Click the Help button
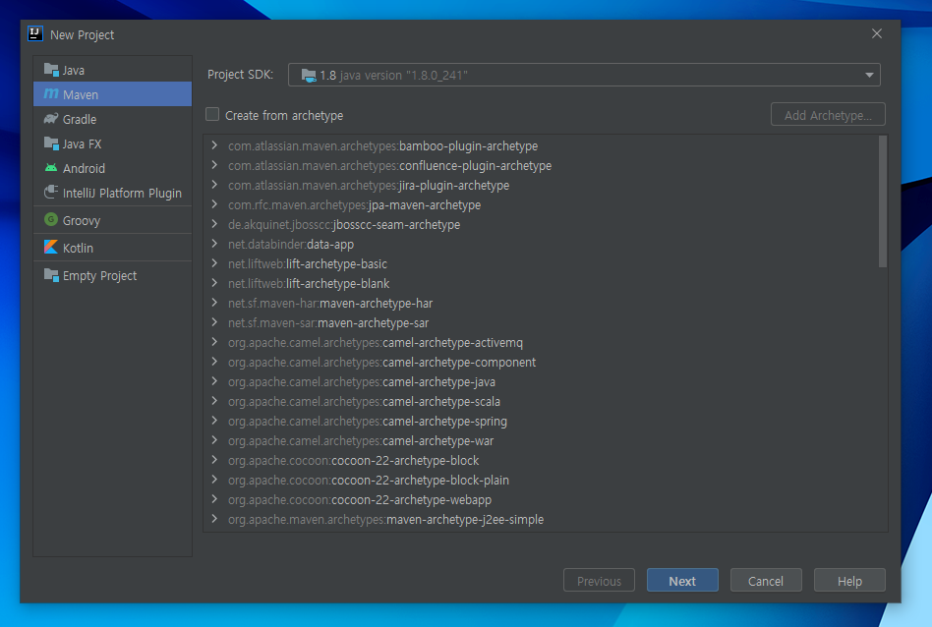This screenshot has height=627, width=932. [x=849, y=581]
